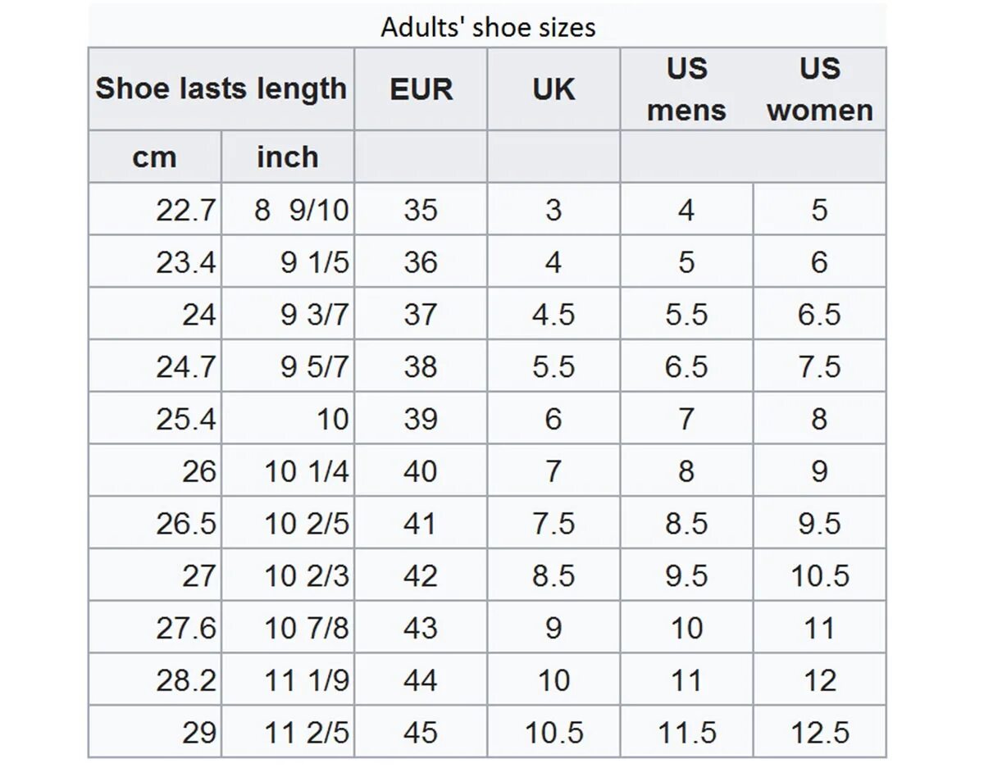Click the EUR column header
984x768 pixels.
pos(421,89)
